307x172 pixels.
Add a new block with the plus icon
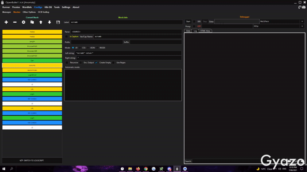tap(6, 22)
